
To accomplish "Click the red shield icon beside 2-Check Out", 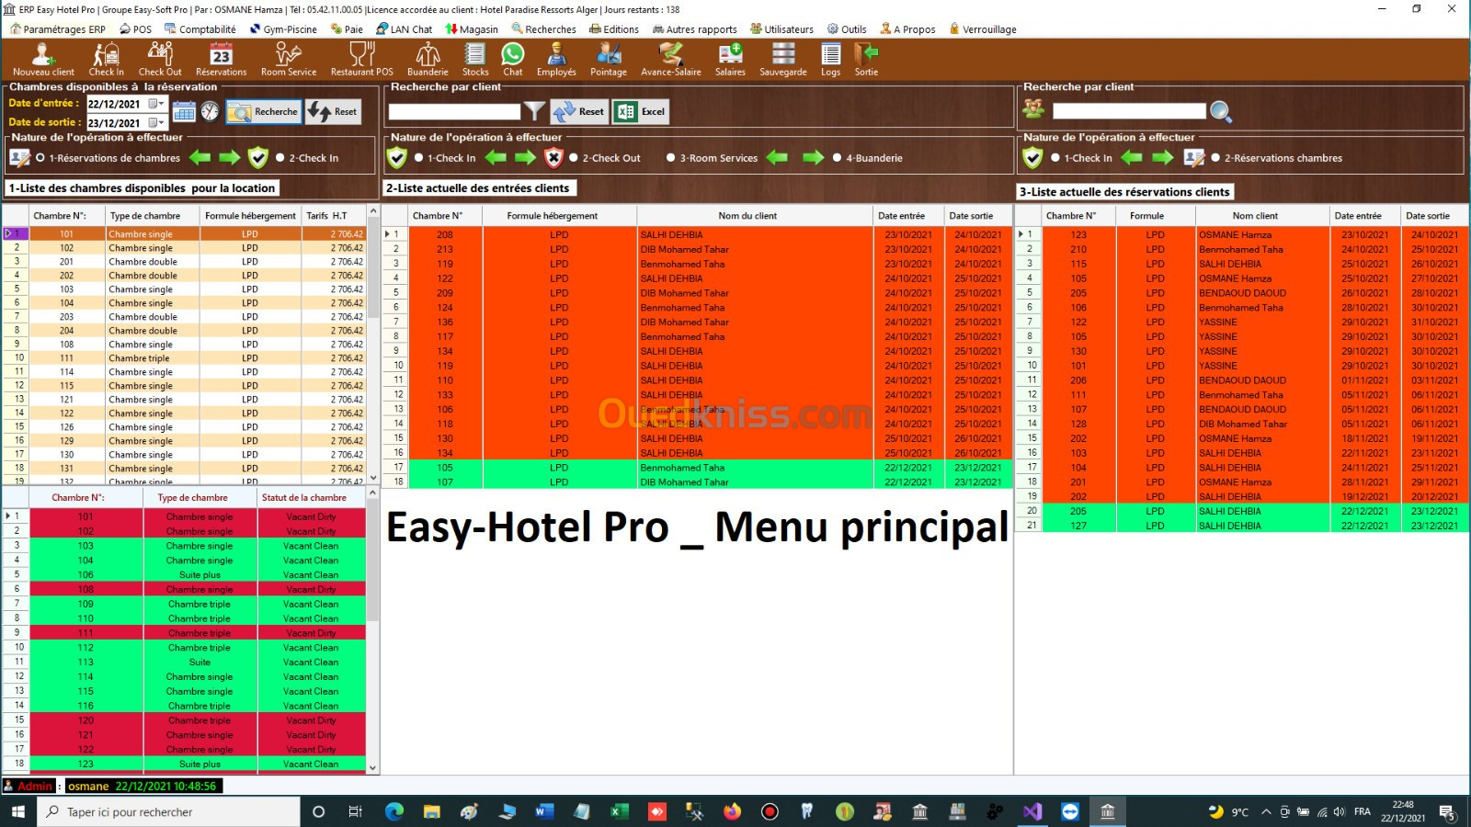I will [553, 158].
